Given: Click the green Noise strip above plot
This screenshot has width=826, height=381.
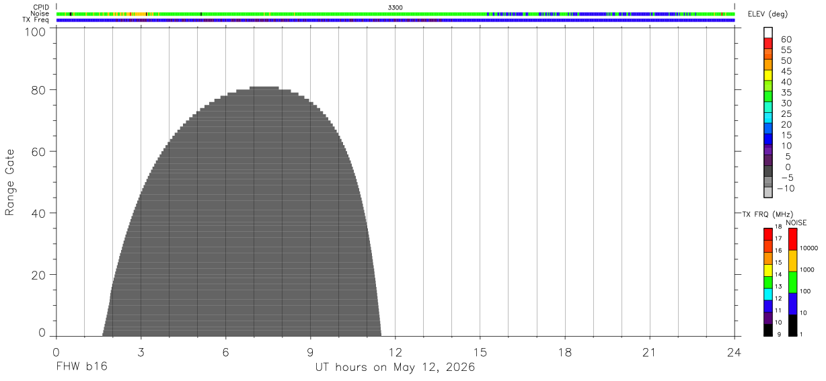Looking at the screenshot, I should click(x=396, y=13).
